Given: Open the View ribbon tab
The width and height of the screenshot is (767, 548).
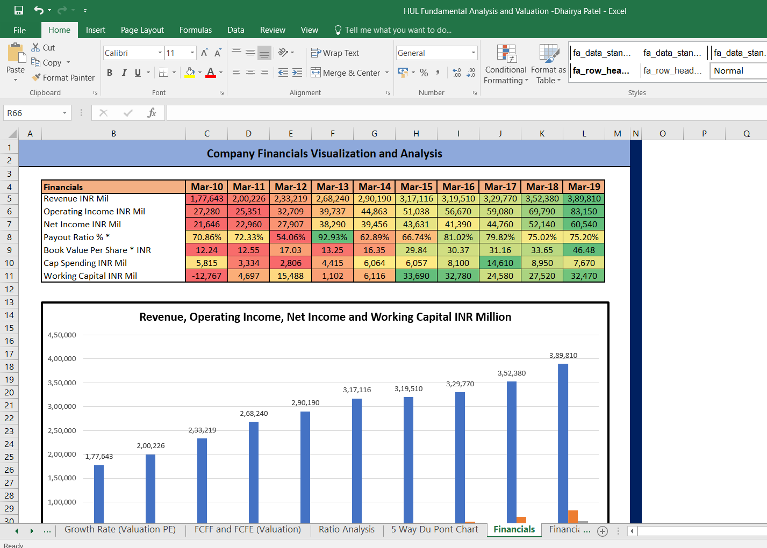Looking at the screenshot, I should tap(310, 30).
